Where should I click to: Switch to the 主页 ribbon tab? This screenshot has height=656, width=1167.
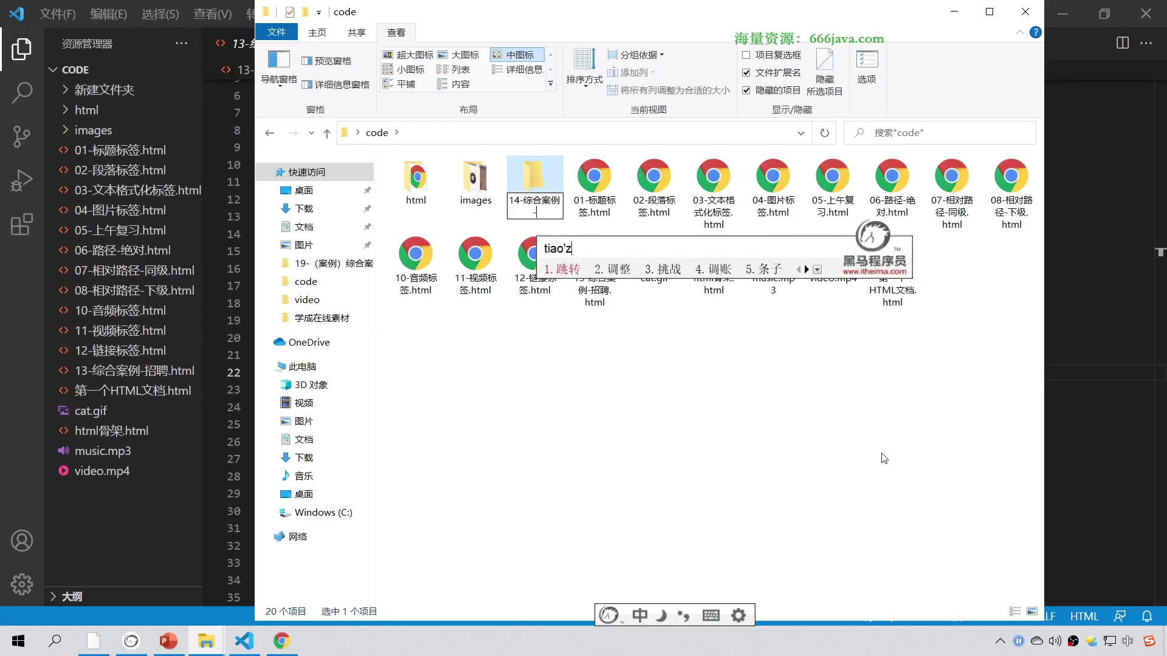coord(317,32)
